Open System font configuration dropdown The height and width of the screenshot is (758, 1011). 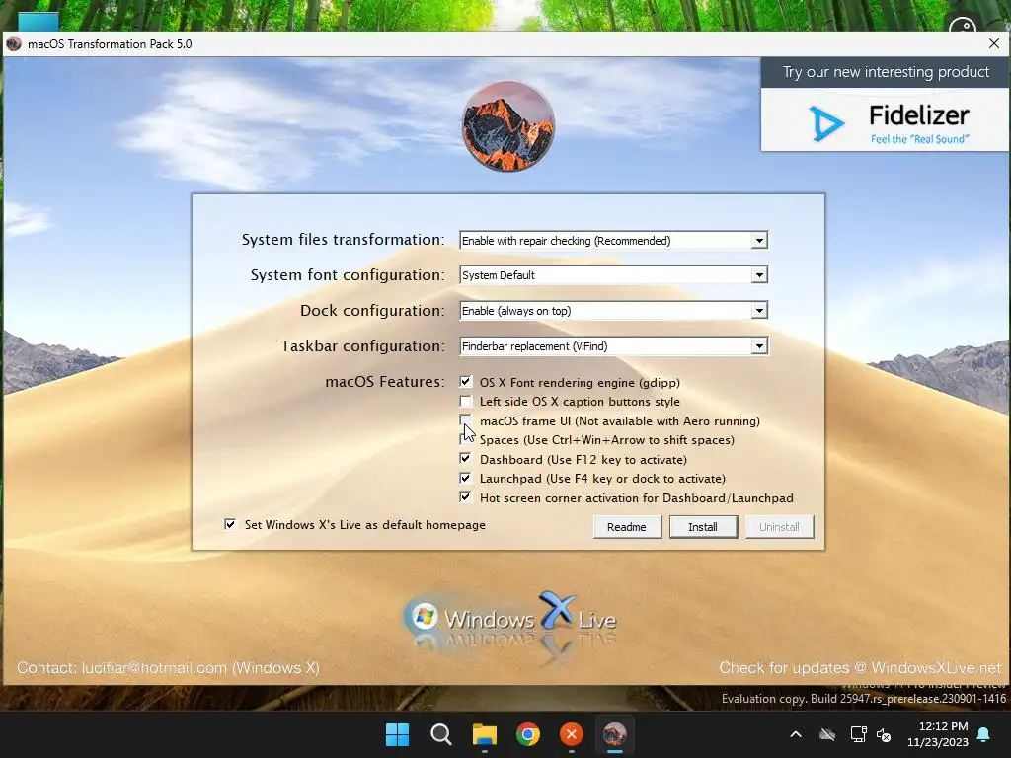(759, 275)
